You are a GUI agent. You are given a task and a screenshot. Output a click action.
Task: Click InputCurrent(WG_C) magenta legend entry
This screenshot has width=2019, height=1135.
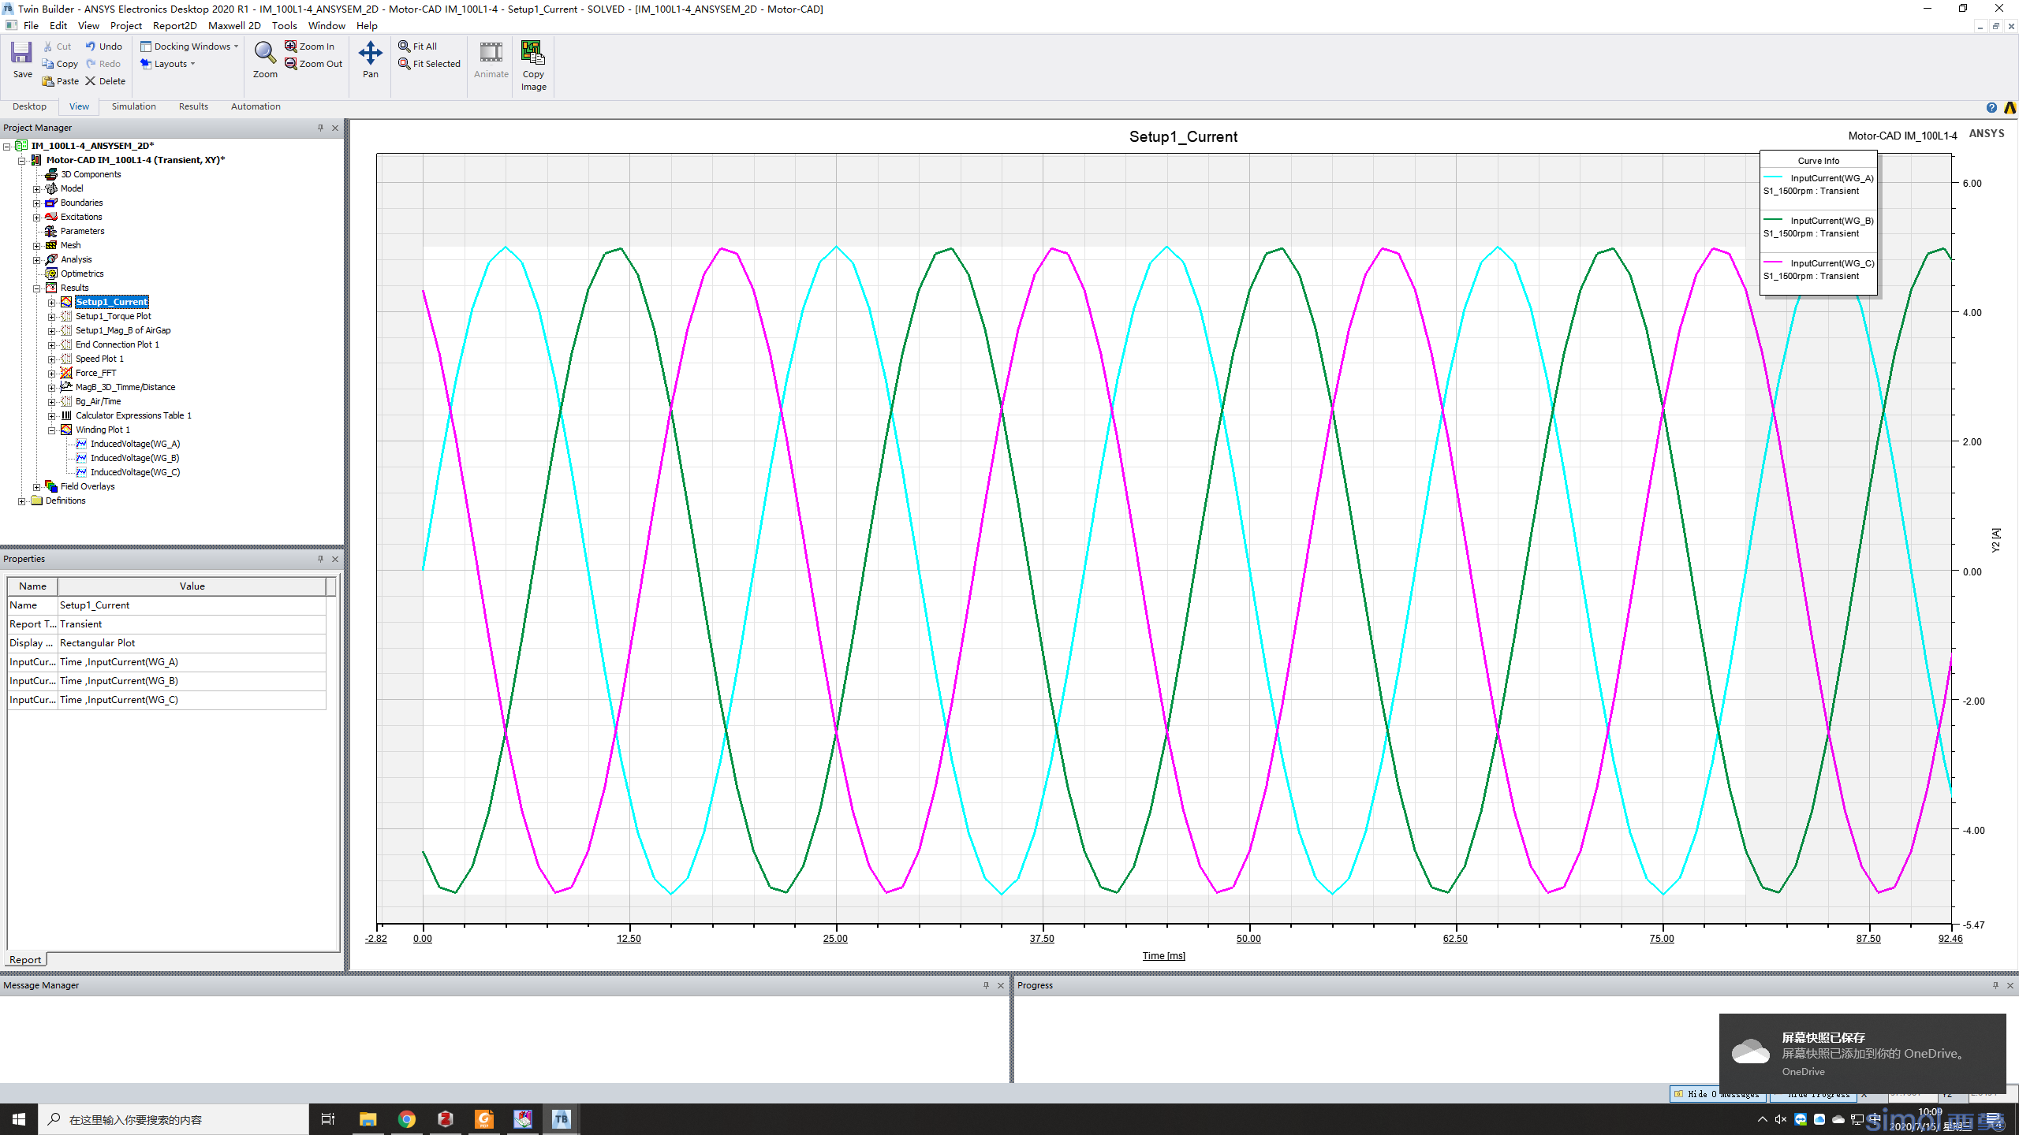point(1819,270)
